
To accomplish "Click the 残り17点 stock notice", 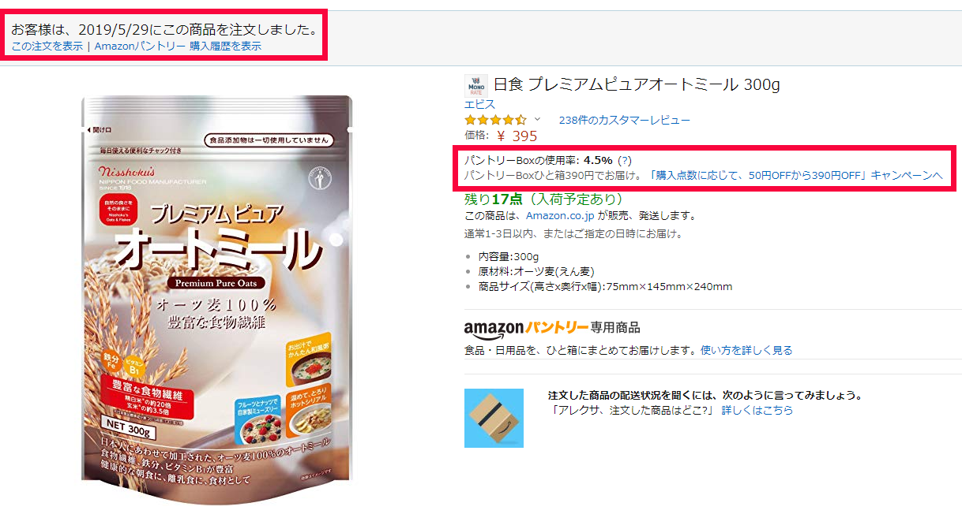I will point(544,199).
